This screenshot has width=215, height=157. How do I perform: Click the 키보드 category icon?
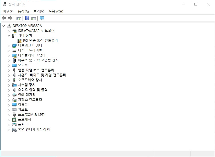coord(14,110)
